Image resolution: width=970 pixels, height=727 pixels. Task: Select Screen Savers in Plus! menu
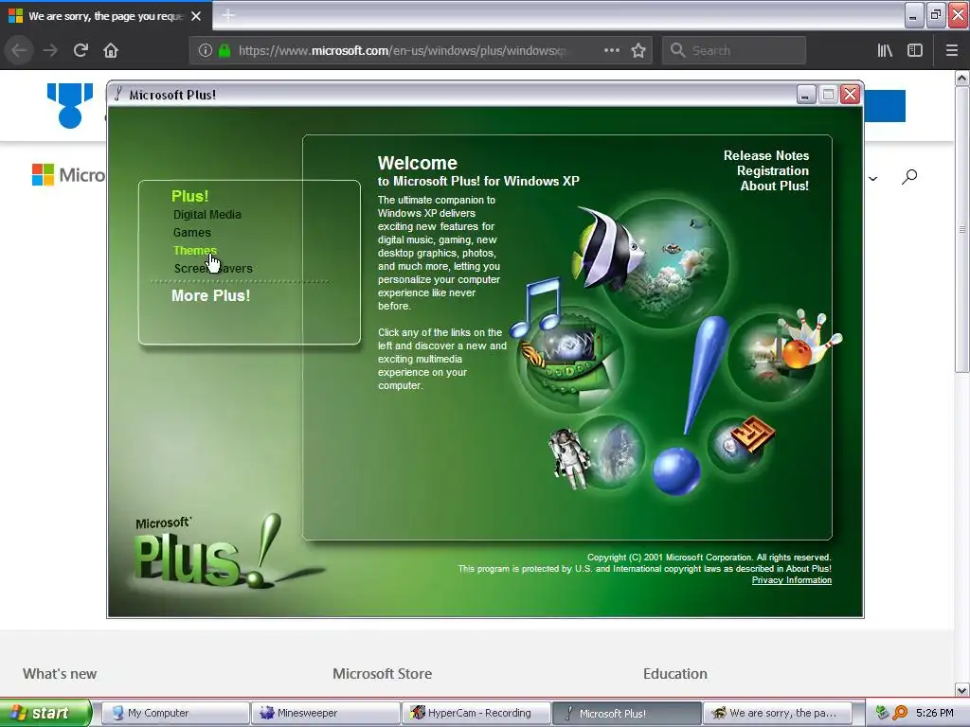coord(213,268)
